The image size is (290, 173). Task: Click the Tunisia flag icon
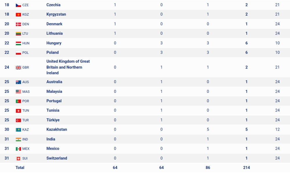18,111
